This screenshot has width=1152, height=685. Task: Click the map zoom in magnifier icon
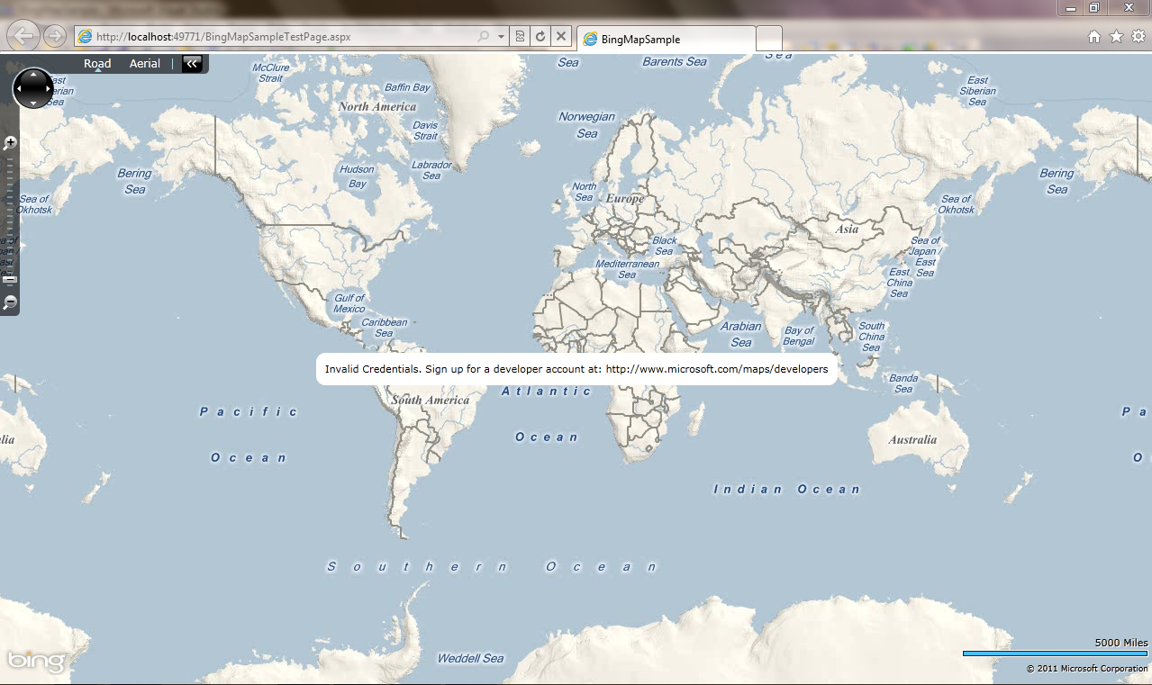11,142
